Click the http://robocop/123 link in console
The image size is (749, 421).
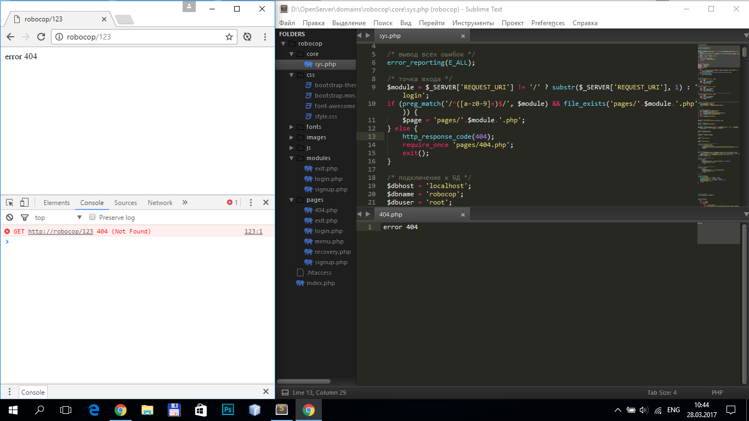60,231
